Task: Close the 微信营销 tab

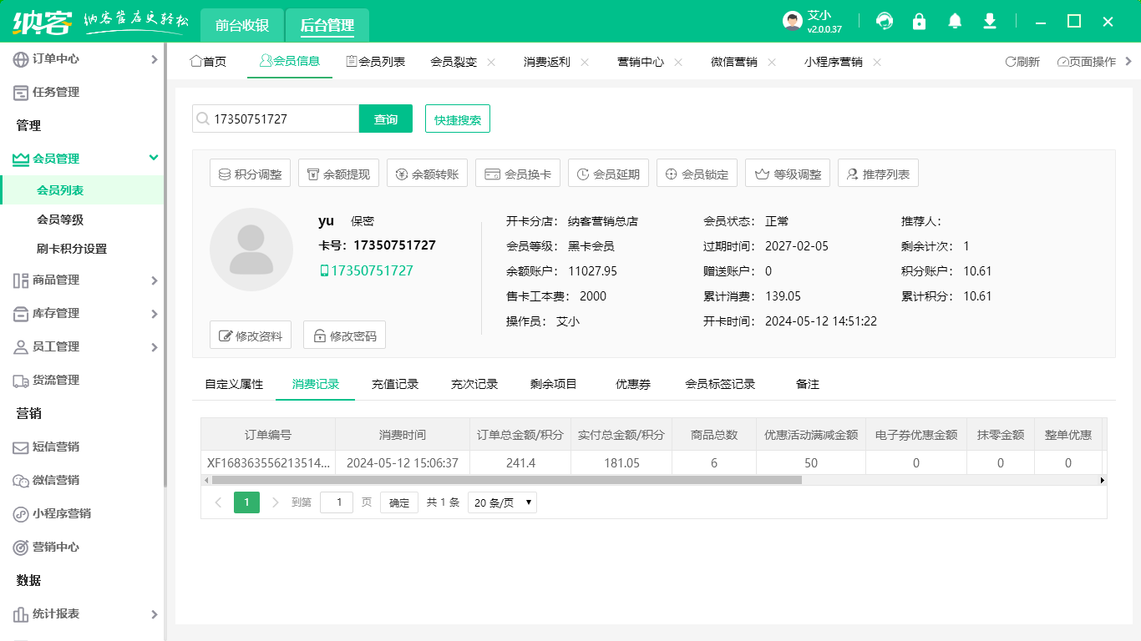Action: pyautogui.click(x=772, y=62)
